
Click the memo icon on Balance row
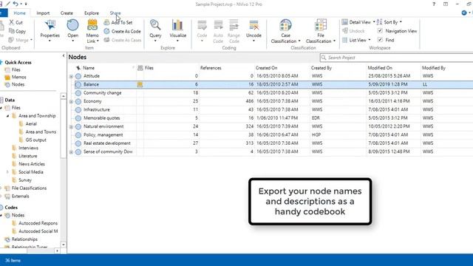(x=140, y=84)
